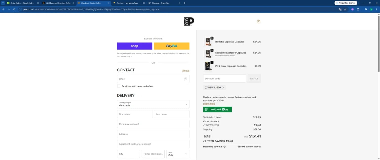
Task: Switch to Checkout My Mama Says tab
Action: point(129,3)
